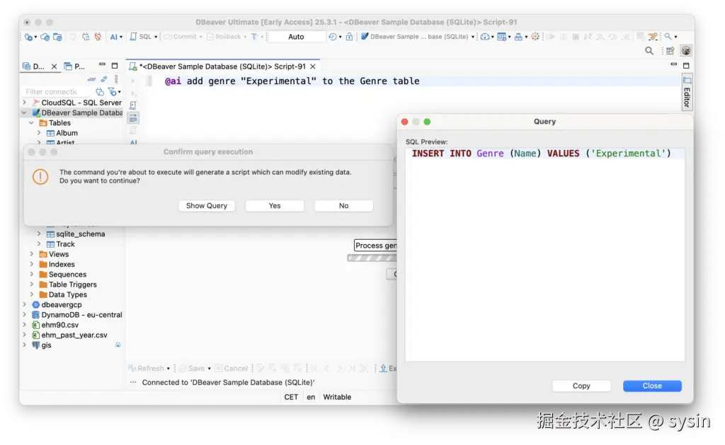The image size is (725, 445).
Task: Click the warning icon in confirm dialog
Action: pos(40,176)
